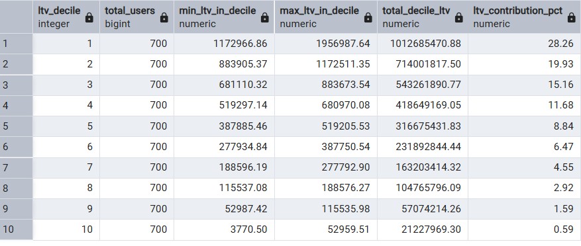The height and width of the screenshot is (246, 581).
Task: Select the total_decile_ltv column header
Action: click(x=423, y=17)
